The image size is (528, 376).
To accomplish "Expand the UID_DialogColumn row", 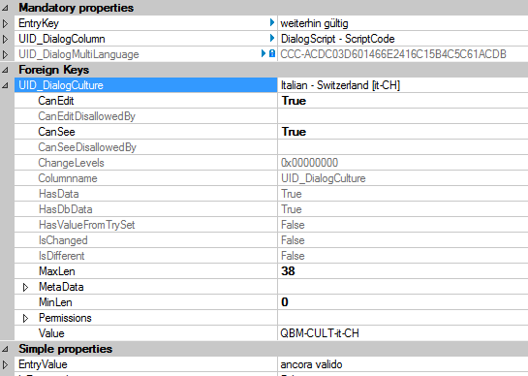I will (6, 39).
